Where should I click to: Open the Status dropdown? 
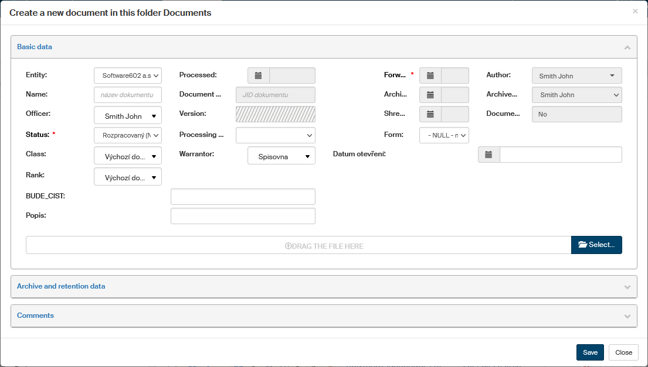[x=127, y=135]
